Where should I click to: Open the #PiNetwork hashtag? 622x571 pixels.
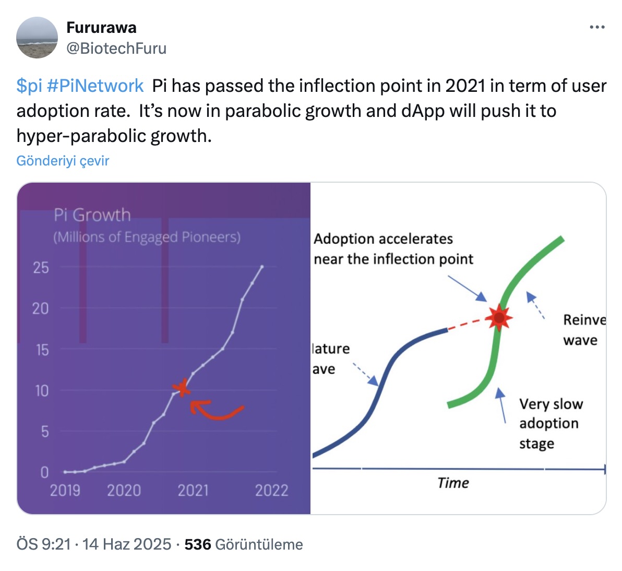pos(95,86)
